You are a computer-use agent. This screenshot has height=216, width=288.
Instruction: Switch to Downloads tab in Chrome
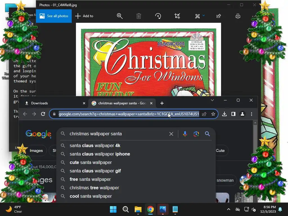pyautogui.click(x=53, y=103)
